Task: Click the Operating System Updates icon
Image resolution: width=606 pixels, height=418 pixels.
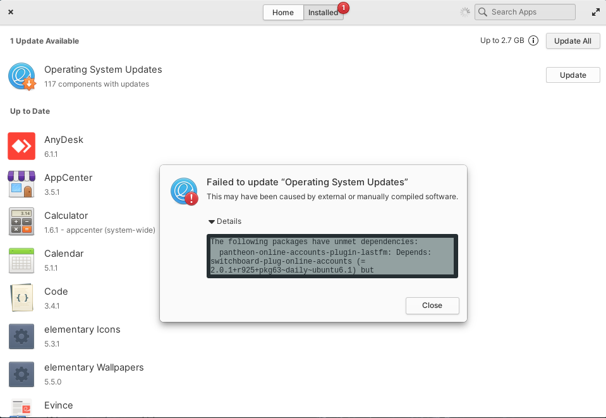Action: 22,76
